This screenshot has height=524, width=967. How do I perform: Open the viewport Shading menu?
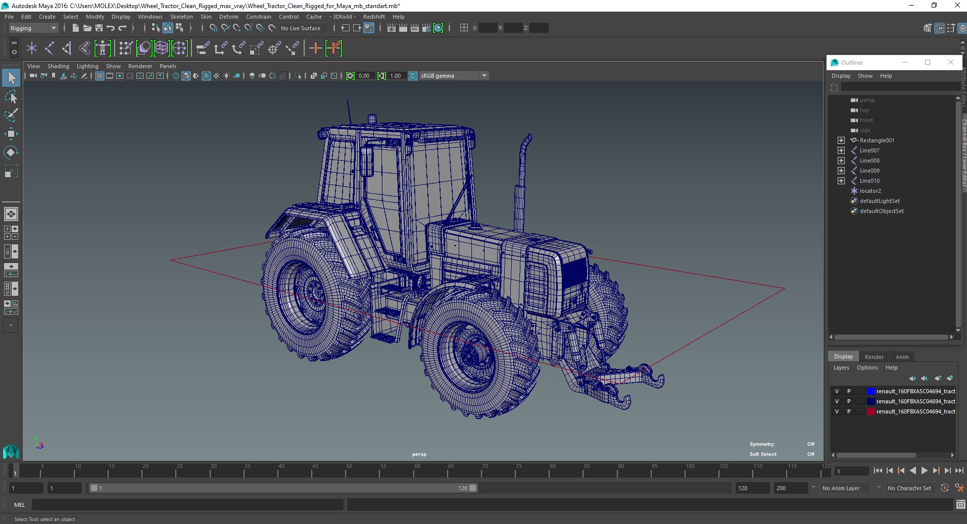[x=58, y=66]
